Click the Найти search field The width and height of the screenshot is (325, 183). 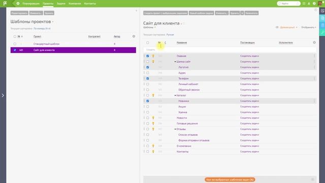point(289,4)
